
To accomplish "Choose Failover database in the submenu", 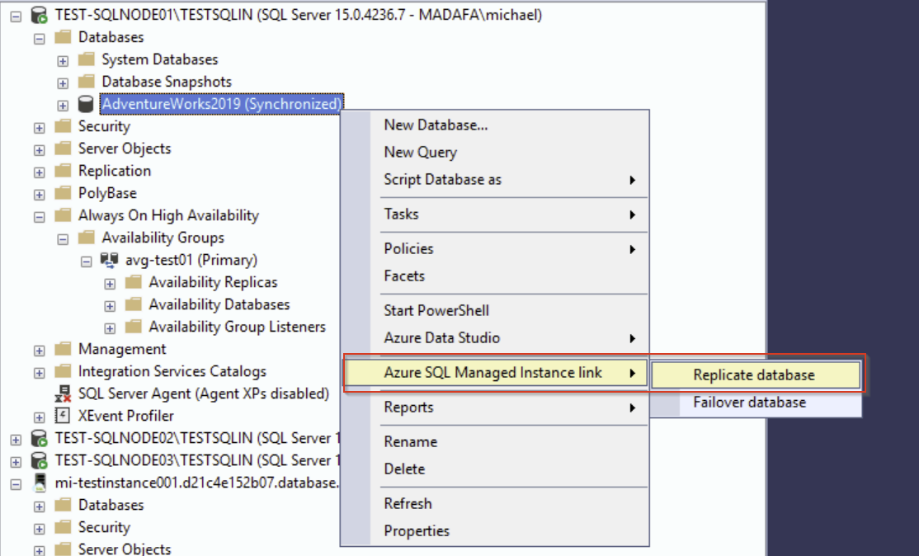I will 756,403.
